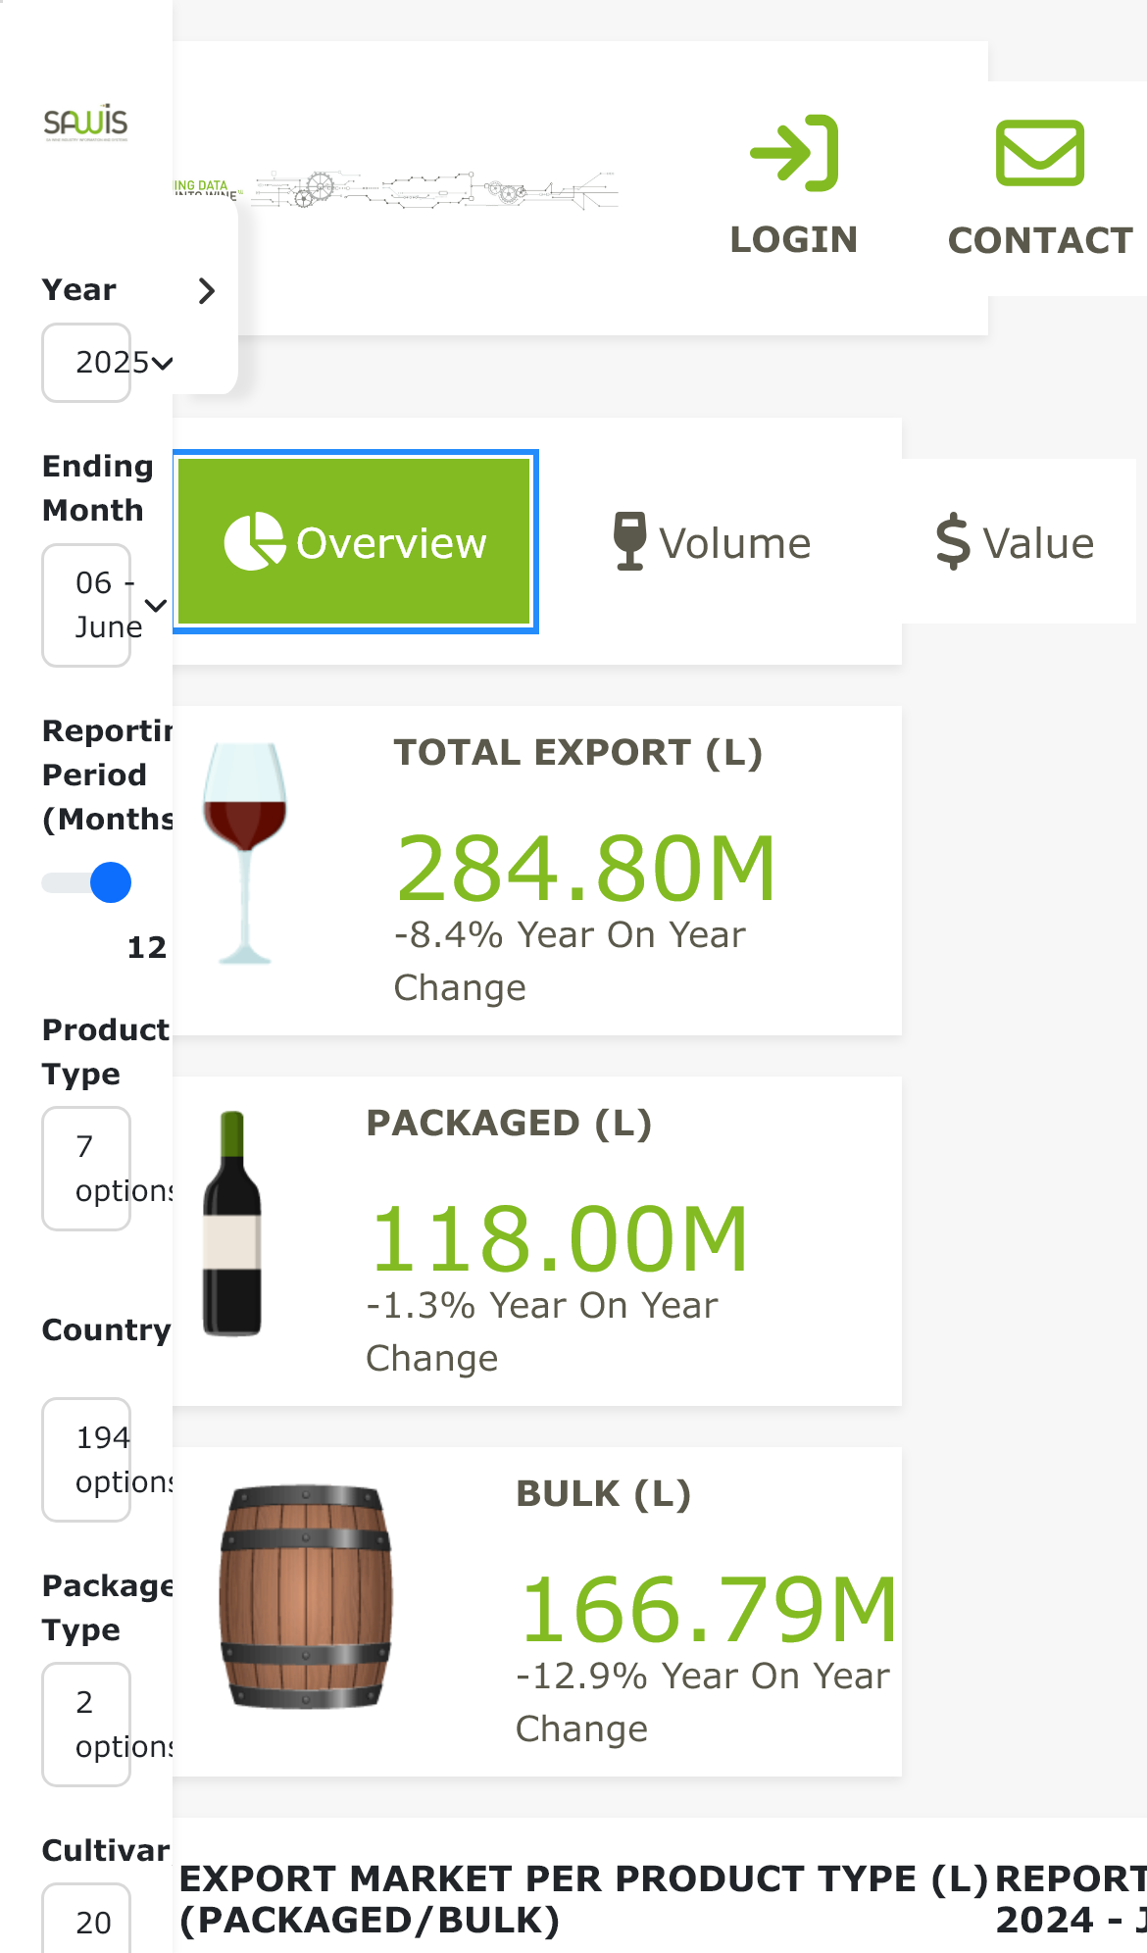Open the Country 194 options dropdown

(x=86, y=1460)
